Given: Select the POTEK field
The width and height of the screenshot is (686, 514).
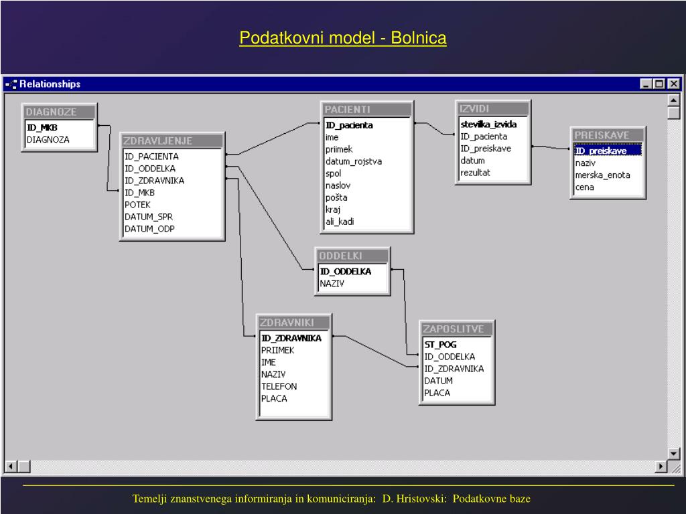Looking at the screenshot, I should (137, 205).
